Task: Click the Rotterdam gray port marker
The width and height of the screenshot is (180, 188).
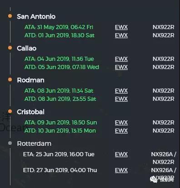Action: [10, 143]
